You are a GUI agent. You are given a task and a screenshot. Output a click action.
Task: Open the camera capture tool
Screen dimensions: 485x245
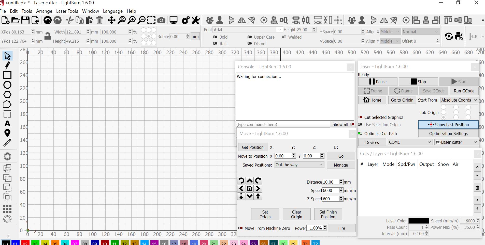click(161, 20)
